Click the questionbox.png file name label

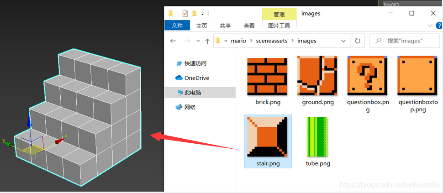(368, 106)
